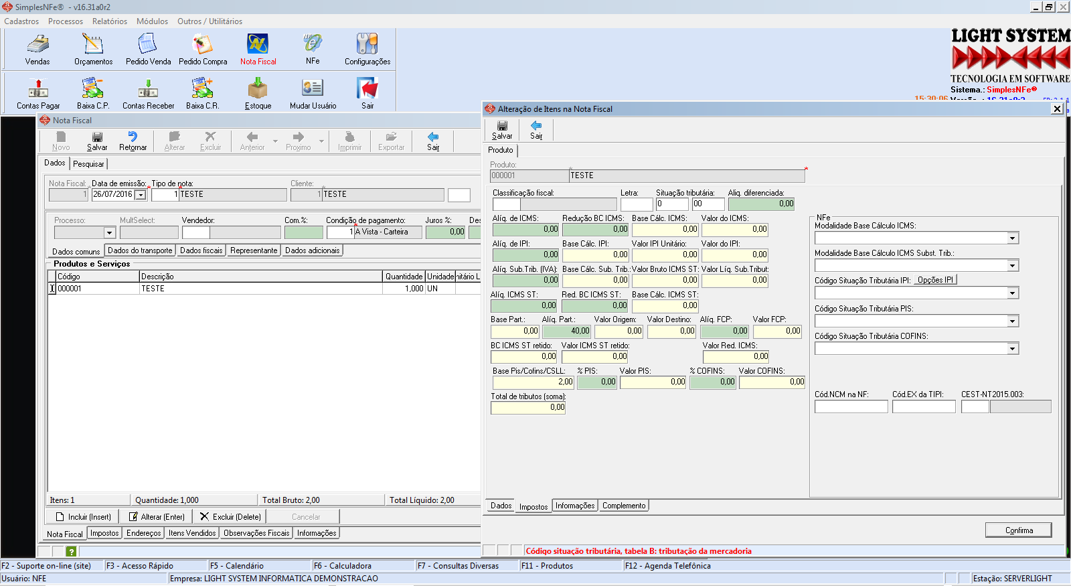This screenshot has width=1071, height=586.
Task: Click F11 - Produtos shortcut in status bar
Action: click(x=547, y=566)
